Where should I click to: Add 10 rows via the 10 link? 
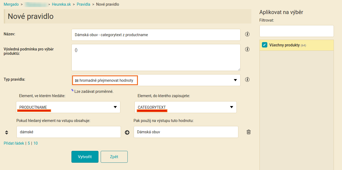[x=35, y=143]
